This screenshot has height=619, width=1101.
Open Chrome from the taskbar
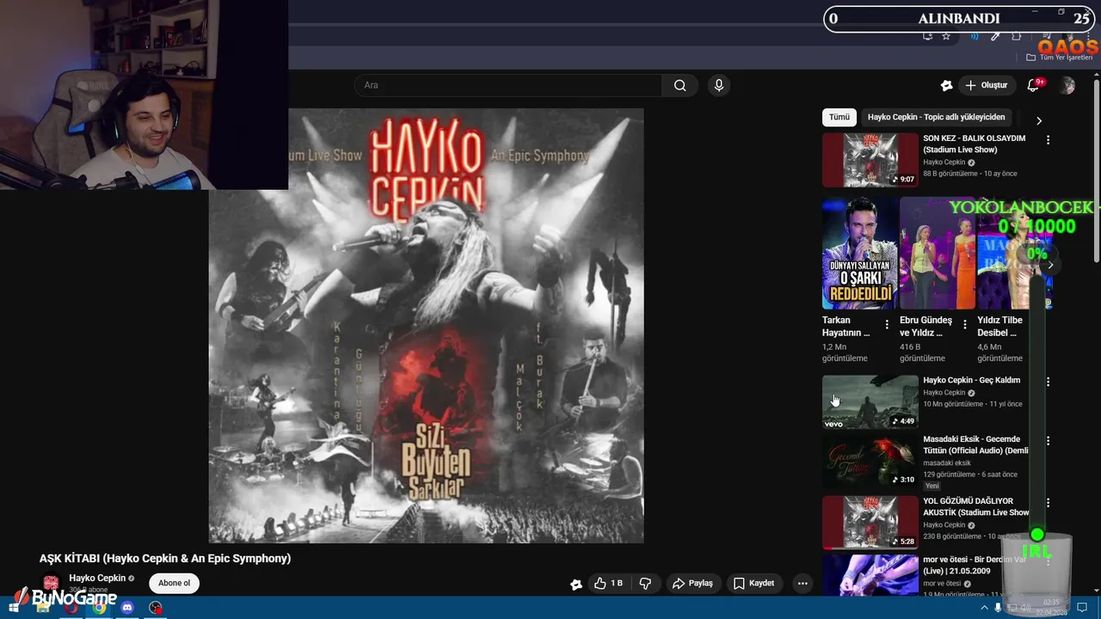[99, 608]
